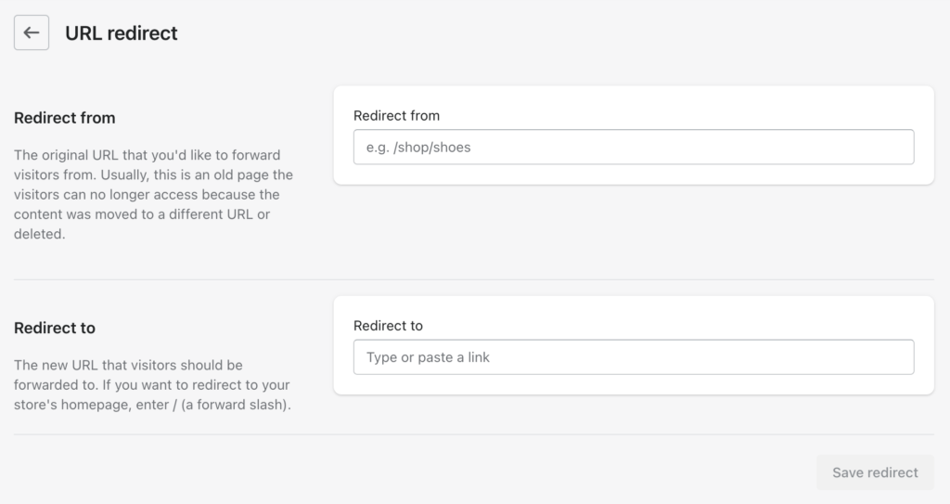The height and width of the screenshot is (504, 950).
Task: Click the bold Redirect from section heading
Action: 65,118
